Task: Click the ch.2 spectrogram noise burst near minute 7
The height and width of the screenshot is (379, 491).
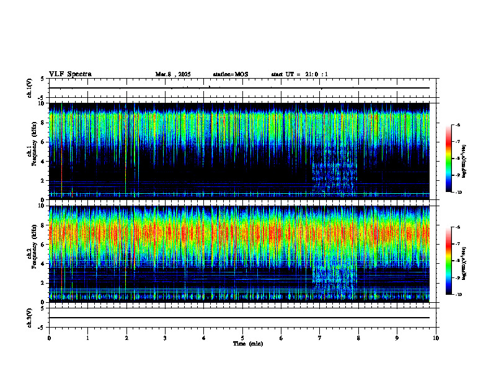Action: tap(335, 280)
